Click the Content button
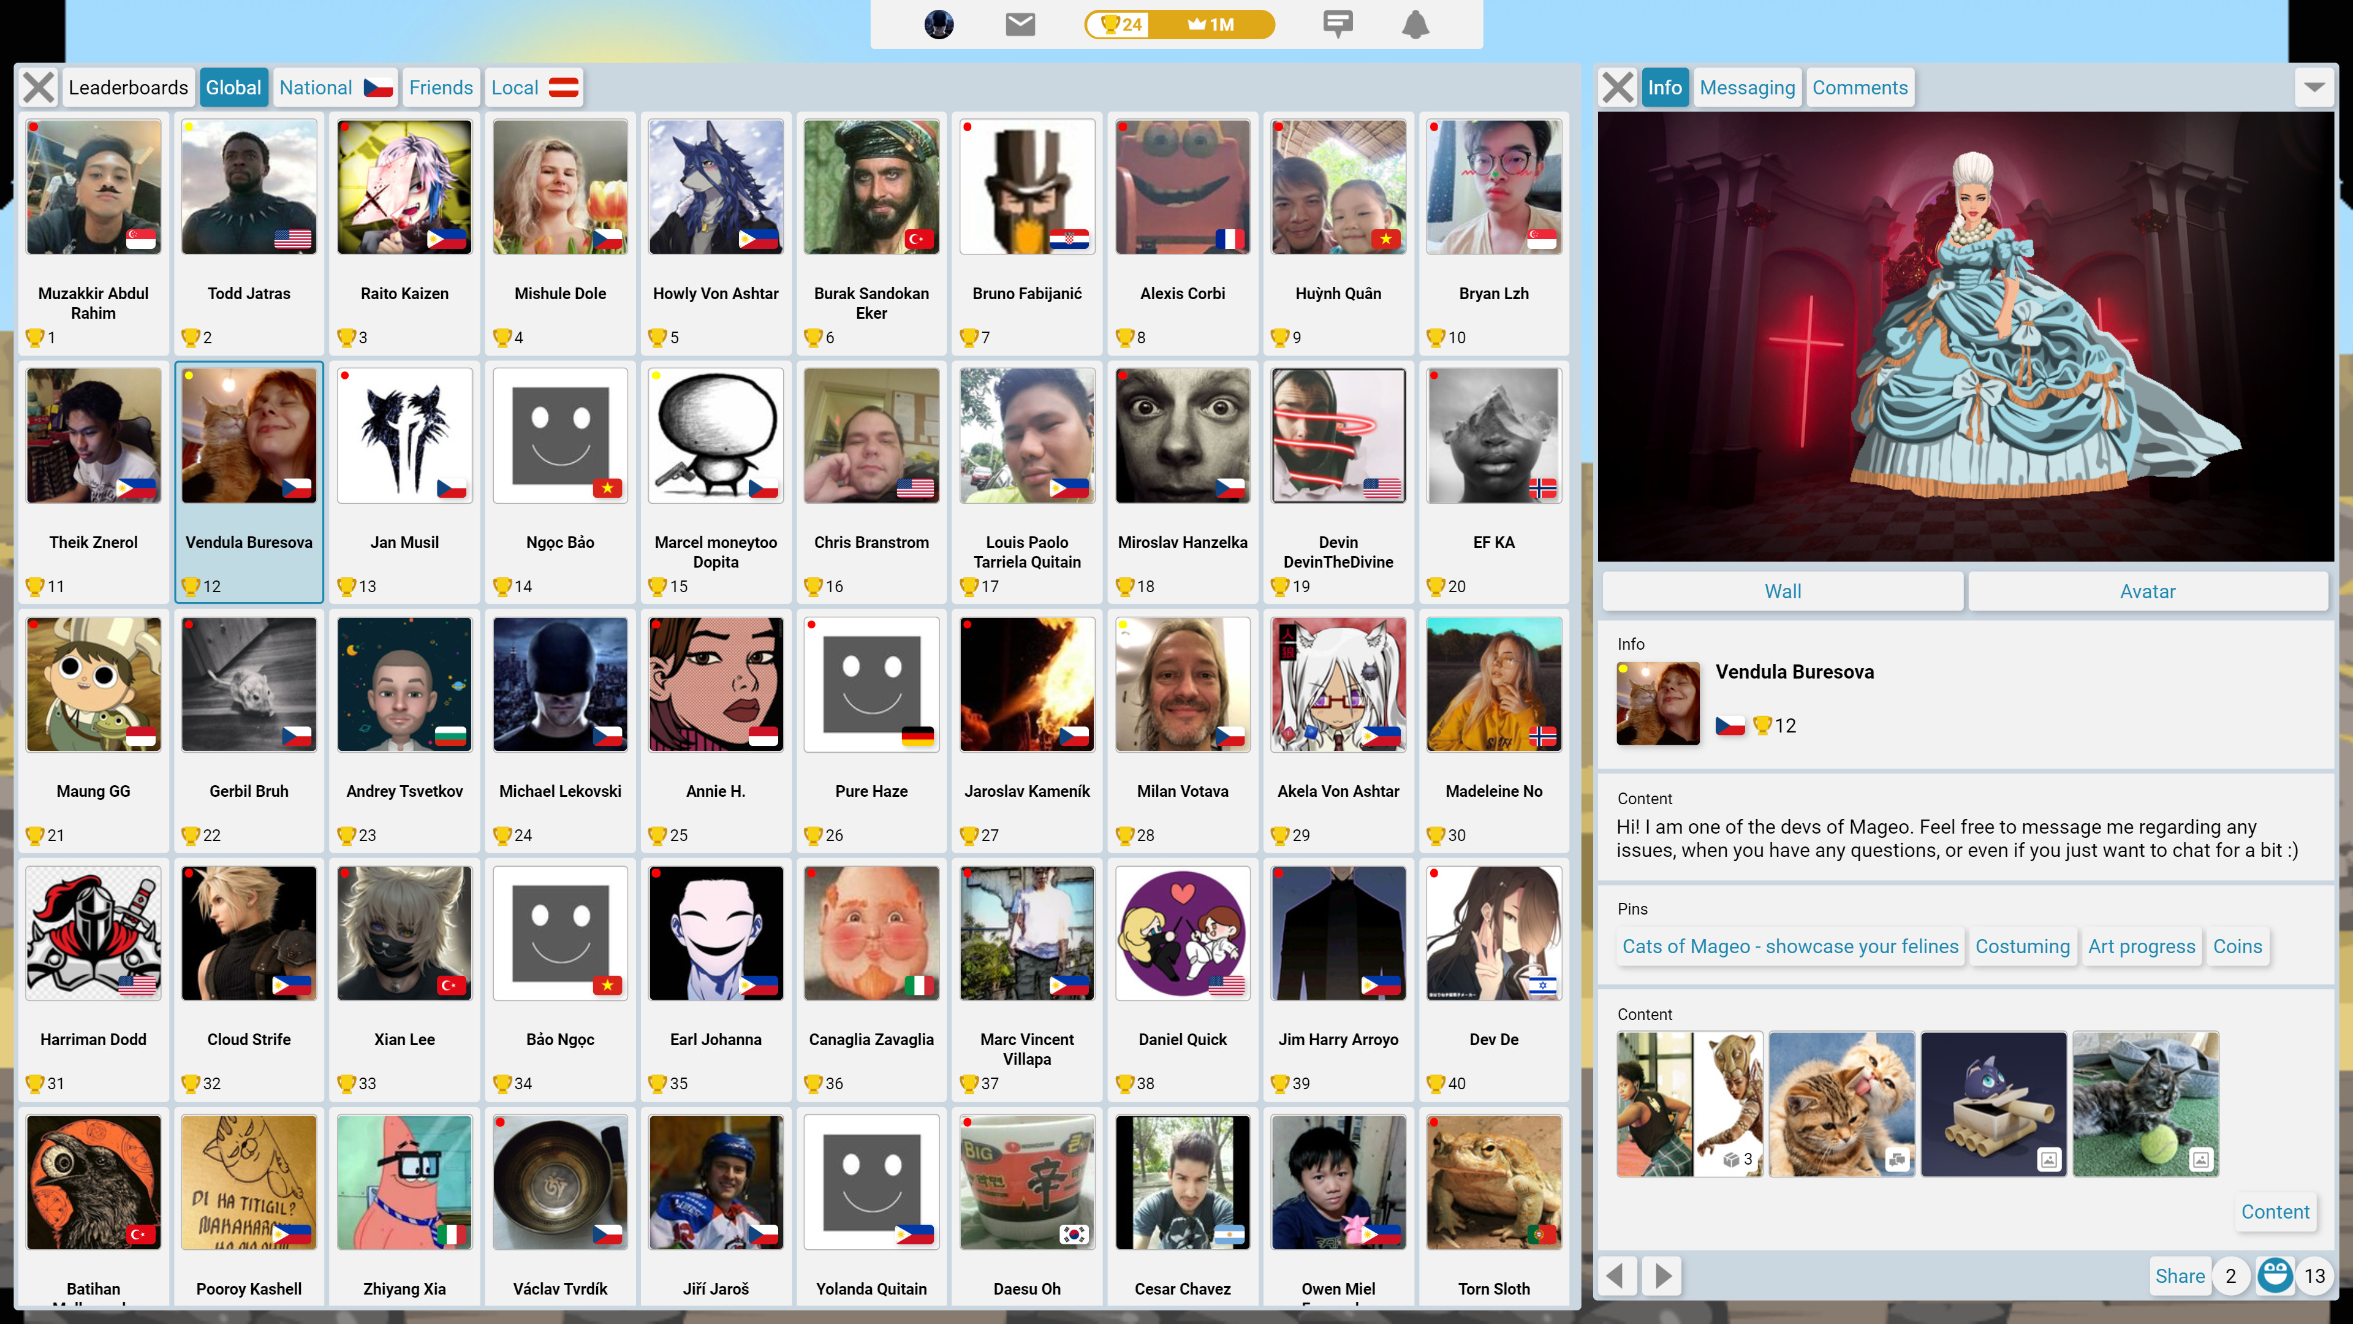 tap(2275, 1212)
